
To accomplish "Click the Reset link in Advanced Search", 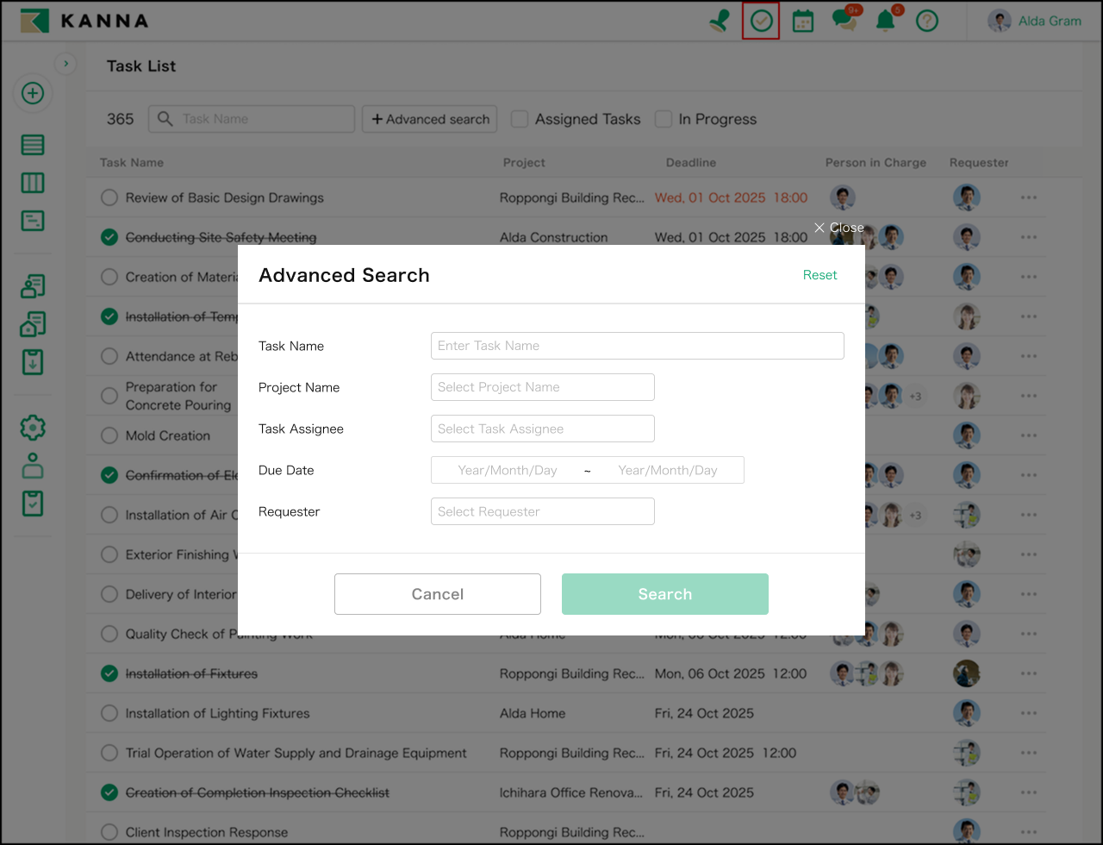I will [x=819, y=275].
